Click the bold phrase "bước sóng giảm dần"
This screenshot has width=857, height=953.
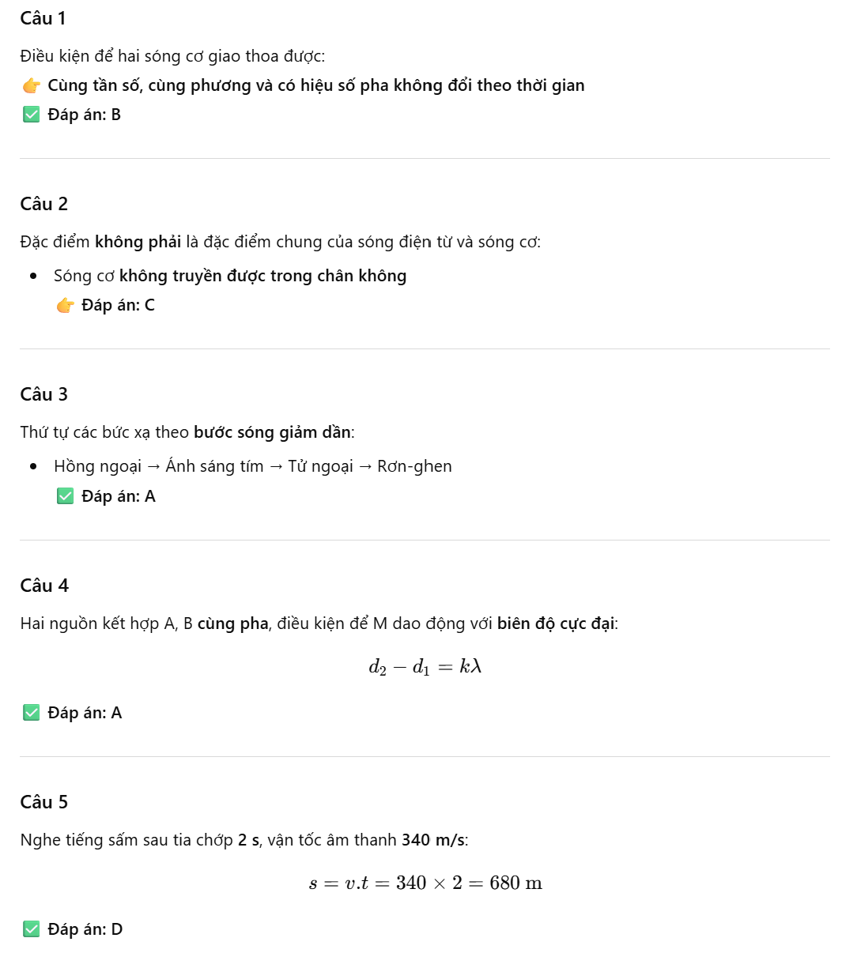pyautogui.click(x=272, y=432)
